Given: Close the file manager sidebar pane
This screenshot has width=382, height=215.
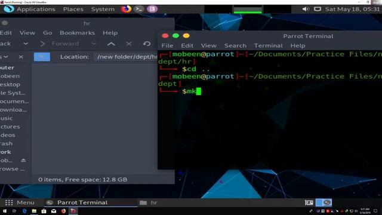Looking at the screenshot, I should click(21, 57).
